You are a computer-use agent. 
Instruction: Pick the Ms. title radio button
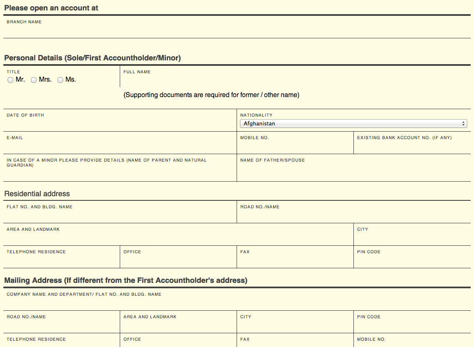pos(60,80)
